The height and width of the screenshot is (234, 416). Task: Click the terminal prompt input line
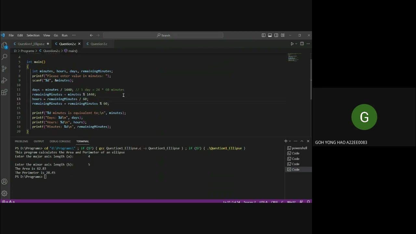pos(31,177)
